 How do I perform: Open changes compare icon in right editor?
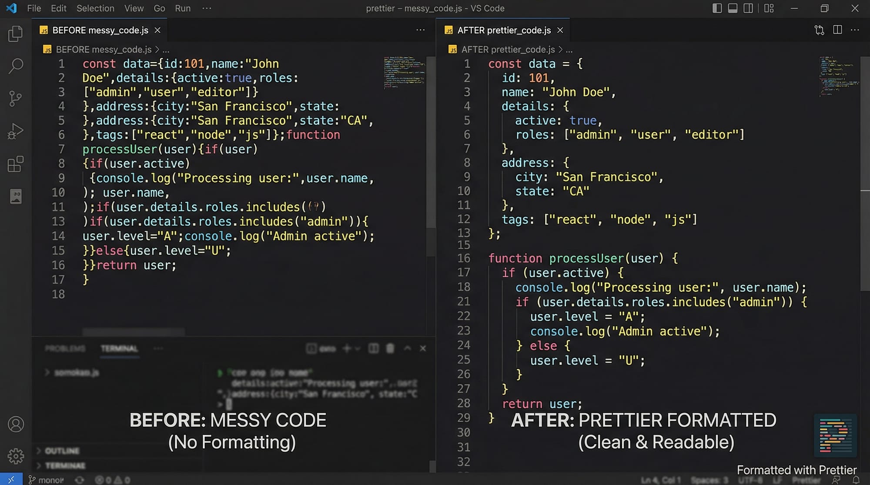[x=819, y=30]
